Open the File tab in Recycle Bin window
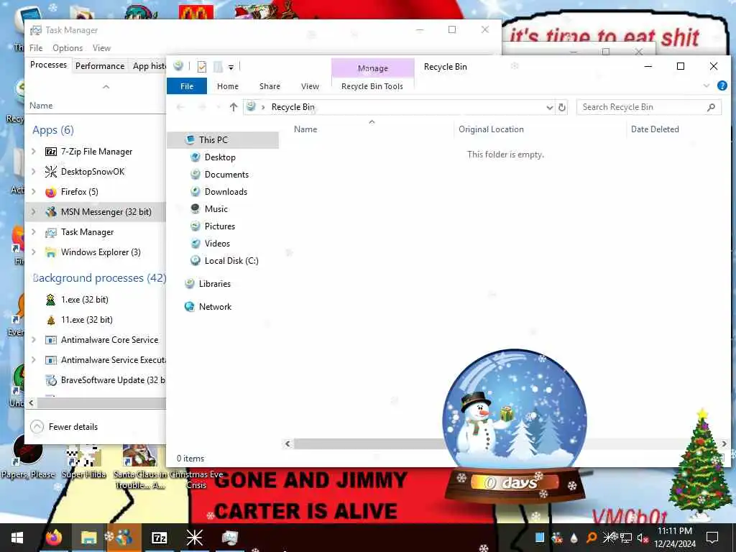Viewport: 736px width, 552px height. click(x=187, y=86)
